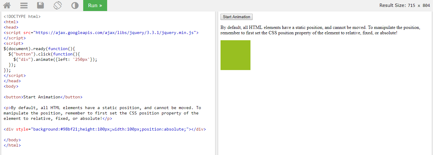
Task: Click the Start Animation button in the result pane
Action: [x=236, y=17]
